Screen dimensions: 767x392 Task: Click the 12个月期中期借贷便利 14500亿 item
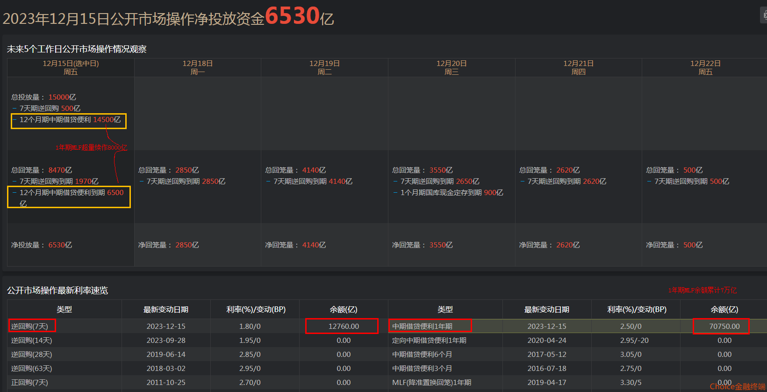click(70, 120)
